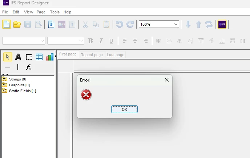Select the vertical line tool

pos(18,67)
